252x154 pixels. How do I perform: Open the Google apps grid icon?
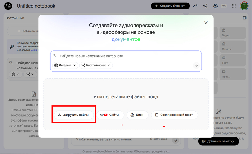[x=234, y=6]
